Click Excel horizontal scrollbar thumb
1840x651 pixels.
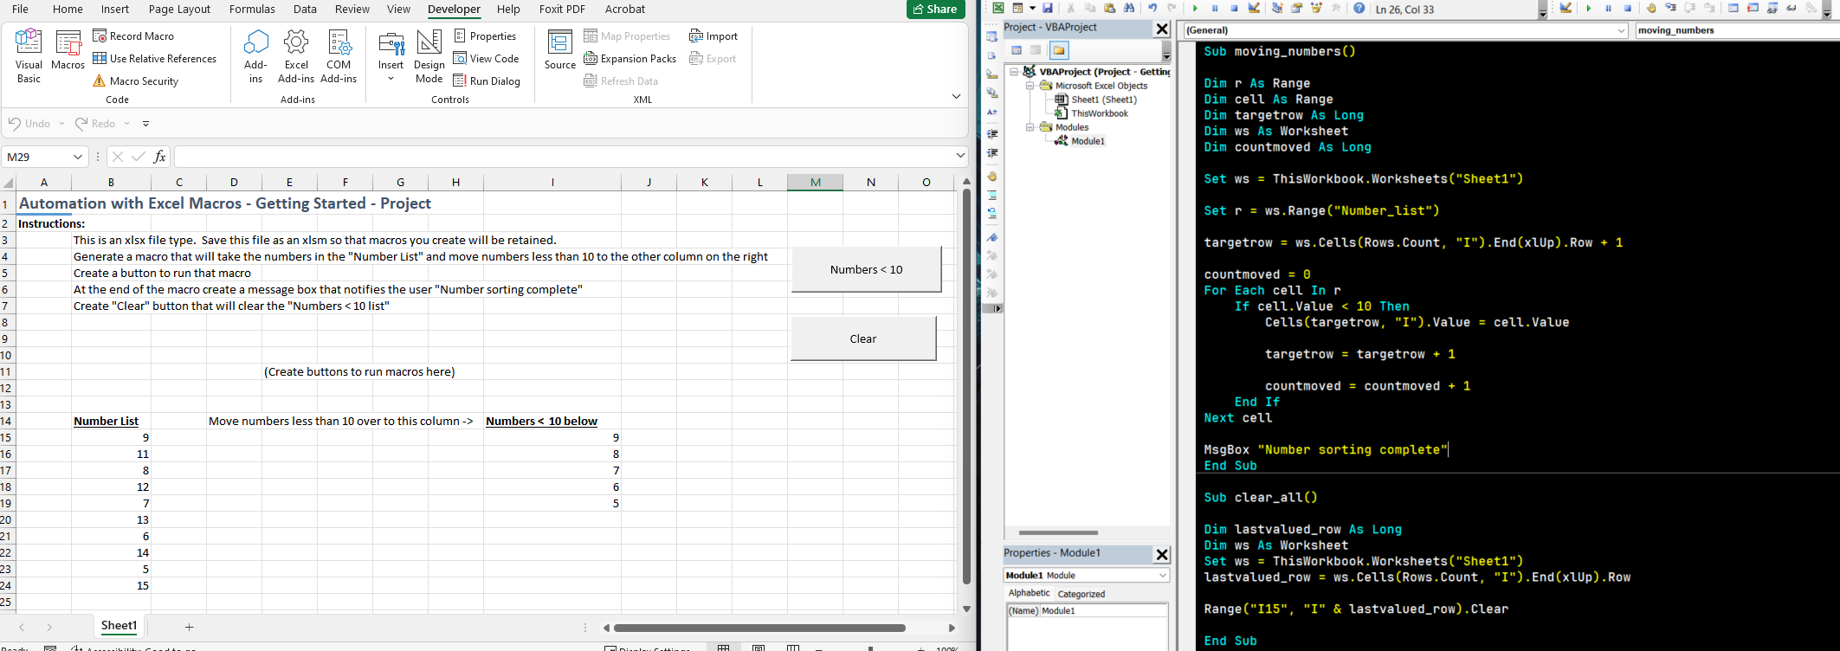click(x=759, y=628)
